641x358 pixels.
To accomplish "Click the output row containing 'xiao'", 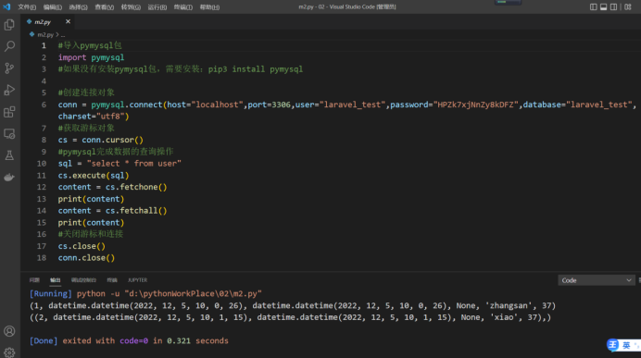I will 290,317.
